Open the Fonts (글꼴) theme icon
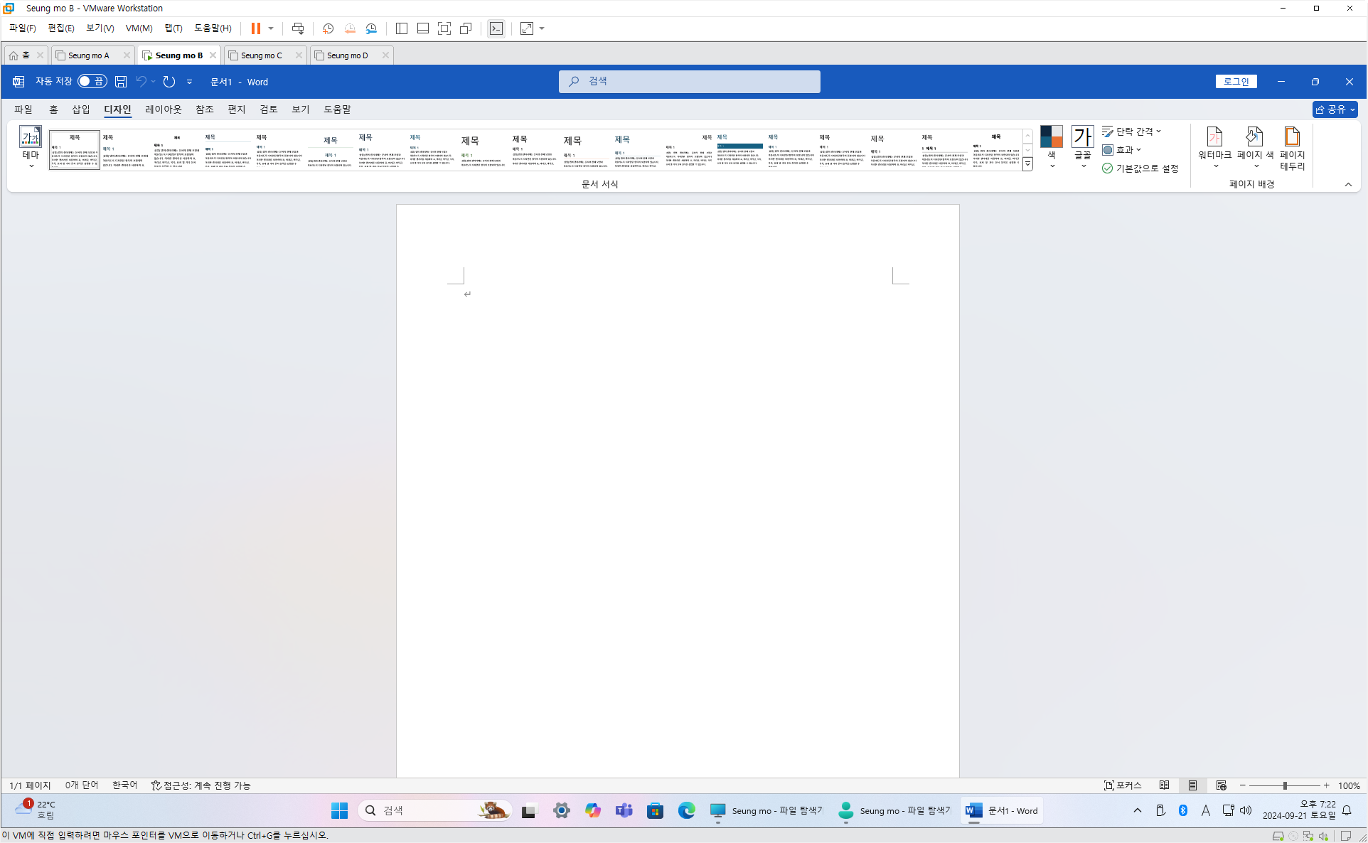Viewport: 1368px width, 843px height. [1082, 137]
